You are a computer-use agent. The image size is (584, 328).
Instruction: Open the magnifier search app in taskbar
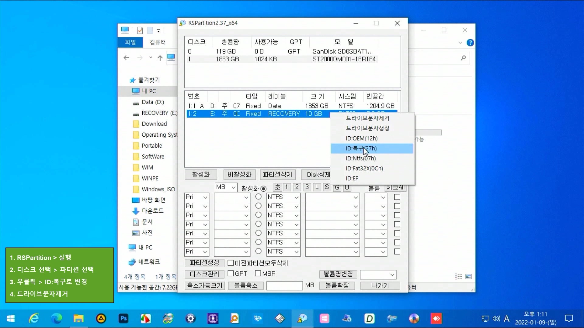coord(235,319)
